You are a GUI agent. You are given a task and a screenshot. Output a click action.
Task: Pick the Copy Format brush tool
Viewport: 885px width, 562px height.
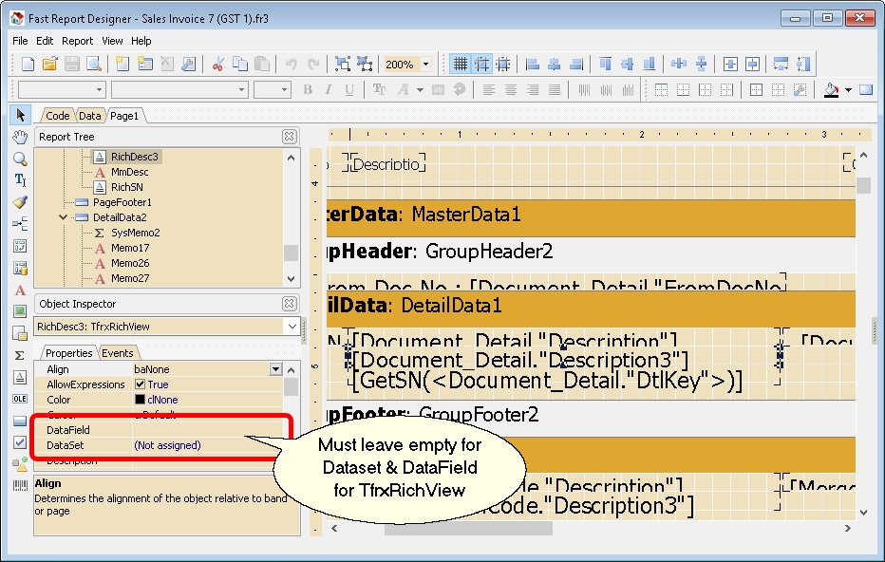[20, 202]
